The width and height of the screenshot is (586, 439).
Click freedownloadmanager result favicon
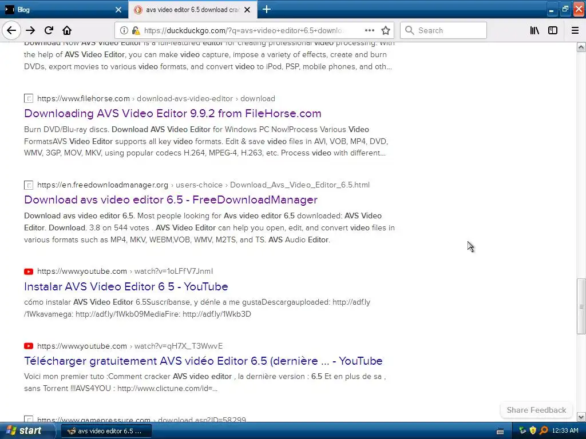point(29,185)
